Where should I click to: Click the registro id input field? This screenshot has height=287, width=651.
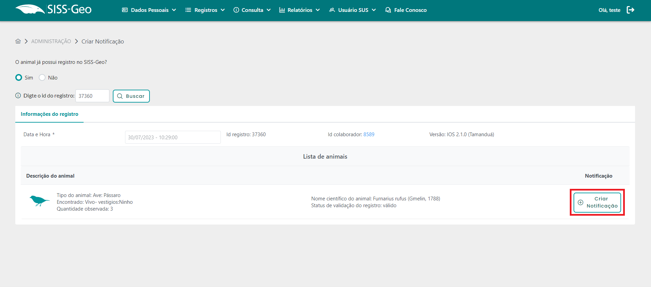92,96
